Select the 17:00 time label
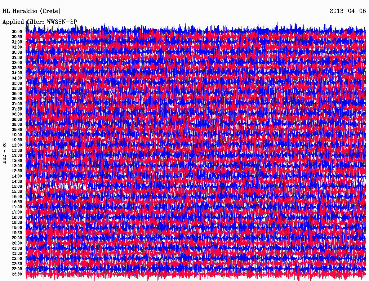This screenshot has width=369, height=281. coord(17,207)
